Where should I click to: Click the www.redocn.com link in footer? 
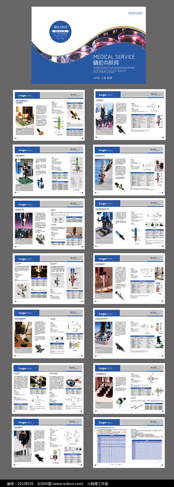pyautogui.click(x=68, y=484)
